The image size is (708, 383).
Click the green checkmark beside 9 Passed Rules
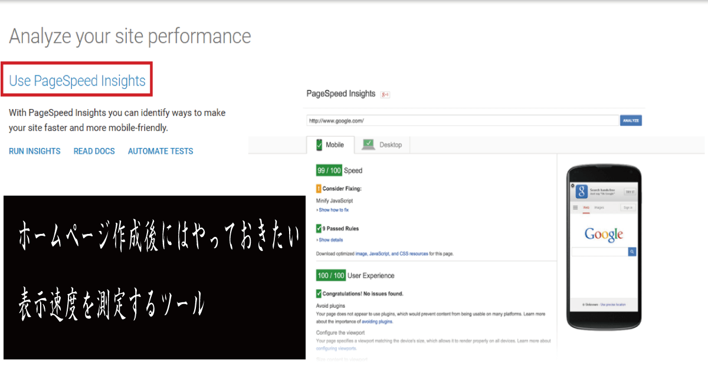[x=317, y=229]
